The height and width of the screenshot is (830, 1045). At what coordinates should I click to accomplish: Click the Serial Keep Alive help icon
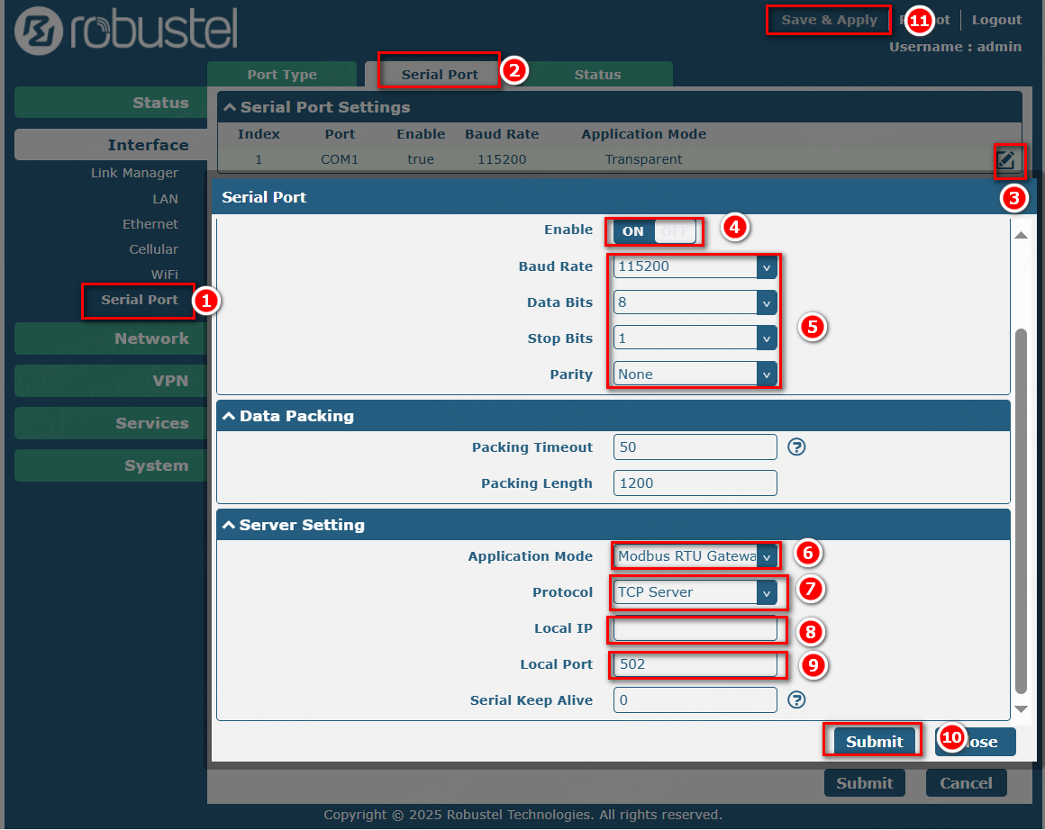(796, 699)
